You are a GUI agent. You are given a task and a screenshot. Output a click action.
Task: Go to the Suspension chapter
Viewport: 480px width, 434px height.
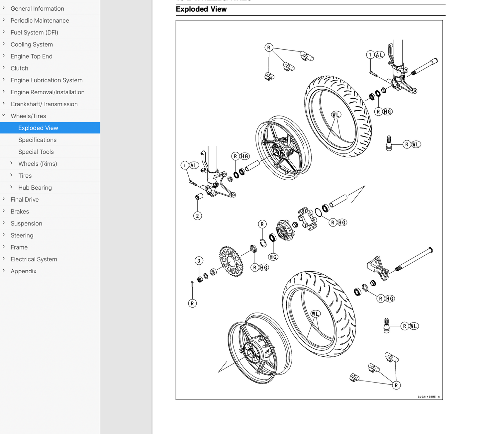(x=26, y=223)
